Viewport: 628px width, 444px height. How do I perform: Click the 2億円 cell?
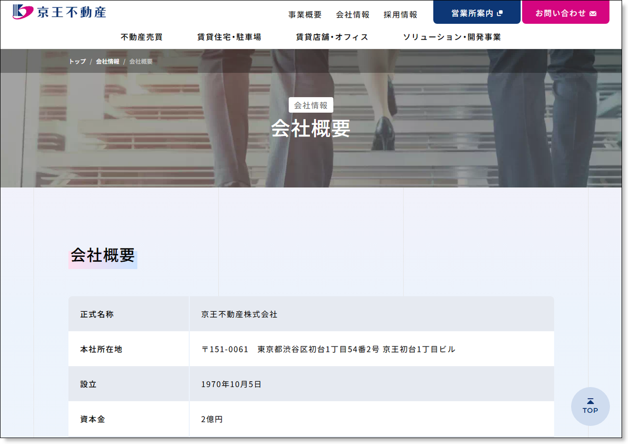tap(371, 419)
